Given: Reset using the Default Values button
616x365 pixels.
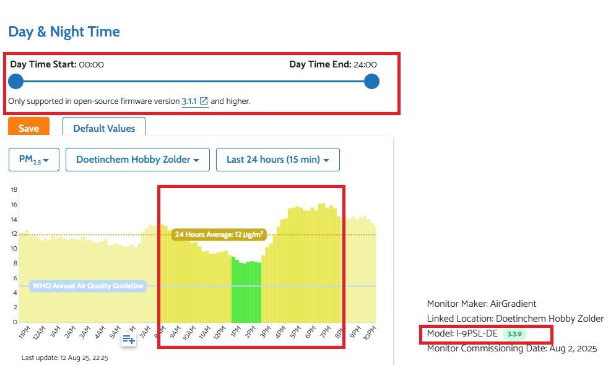Looking at the screenshot, I should [104, 126].
